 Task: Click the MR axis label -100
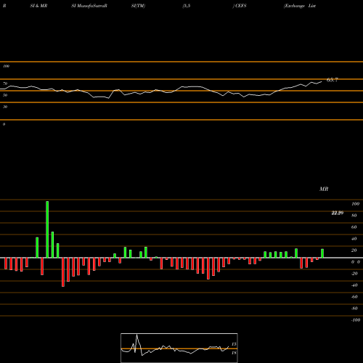(x=356, y=320)
